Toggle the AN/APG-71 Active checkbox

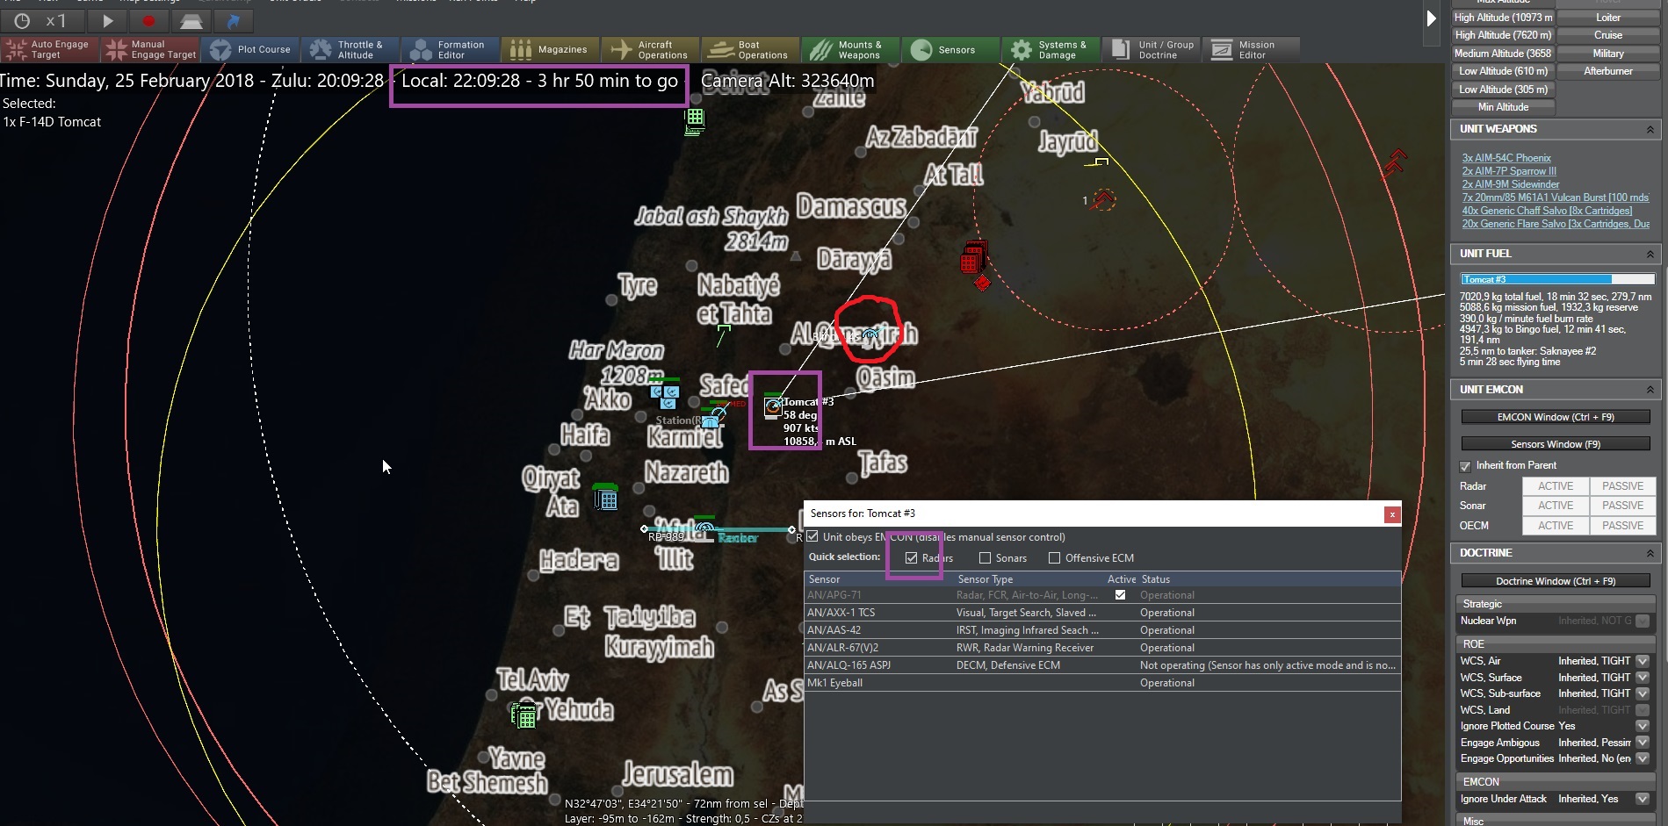(x=1120, y=594)
